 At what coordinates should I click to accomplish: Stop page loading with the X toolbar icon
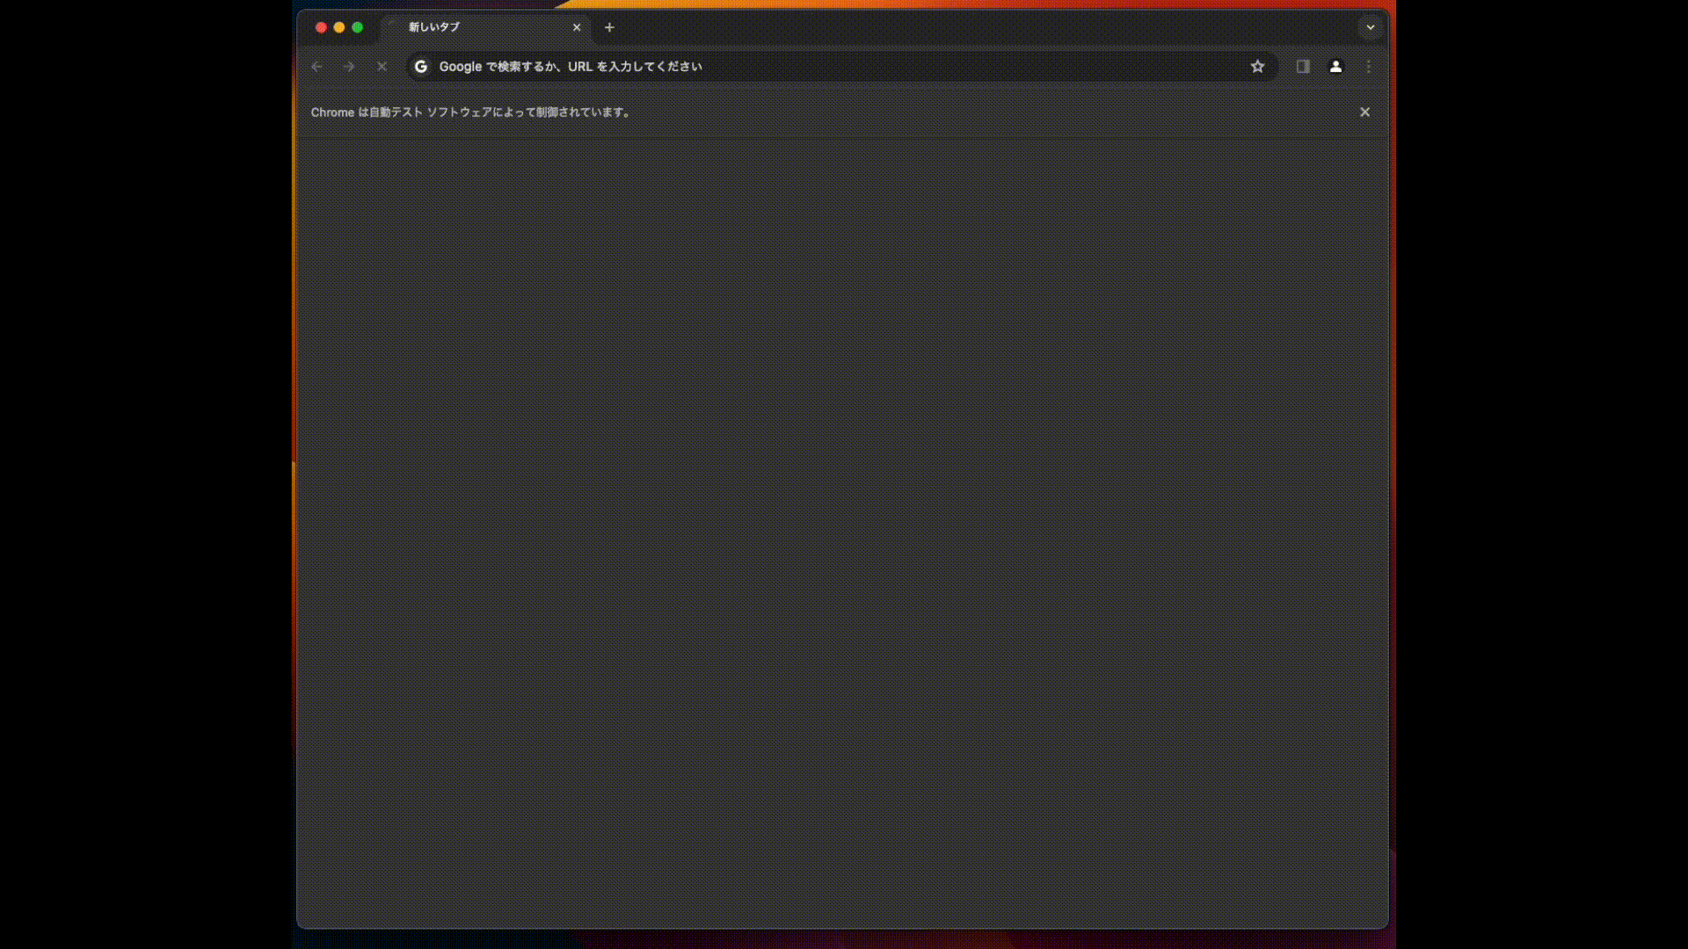pyautogui.click(x=382, y=67)
